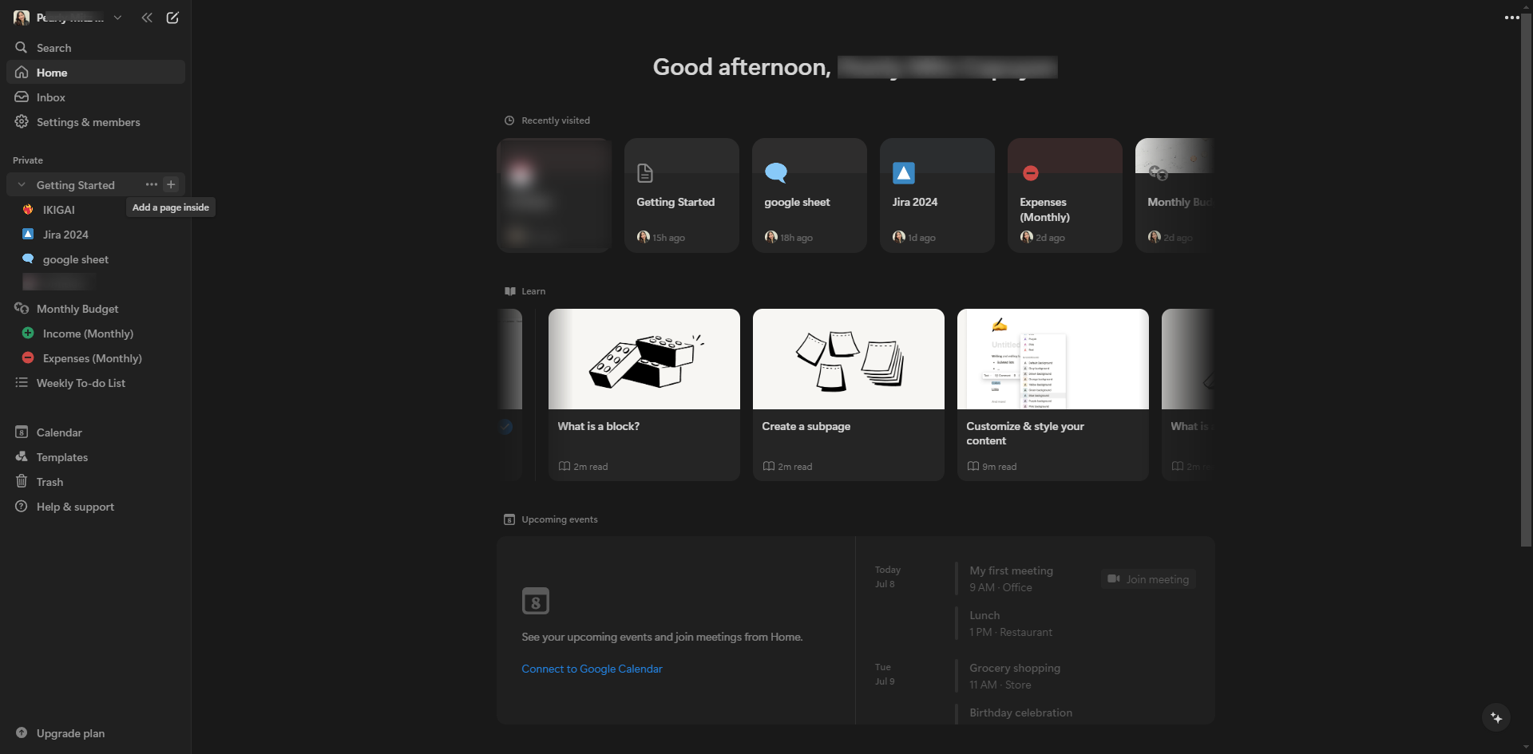Click Trash bin icon in sidebar

tap(22, 482)
